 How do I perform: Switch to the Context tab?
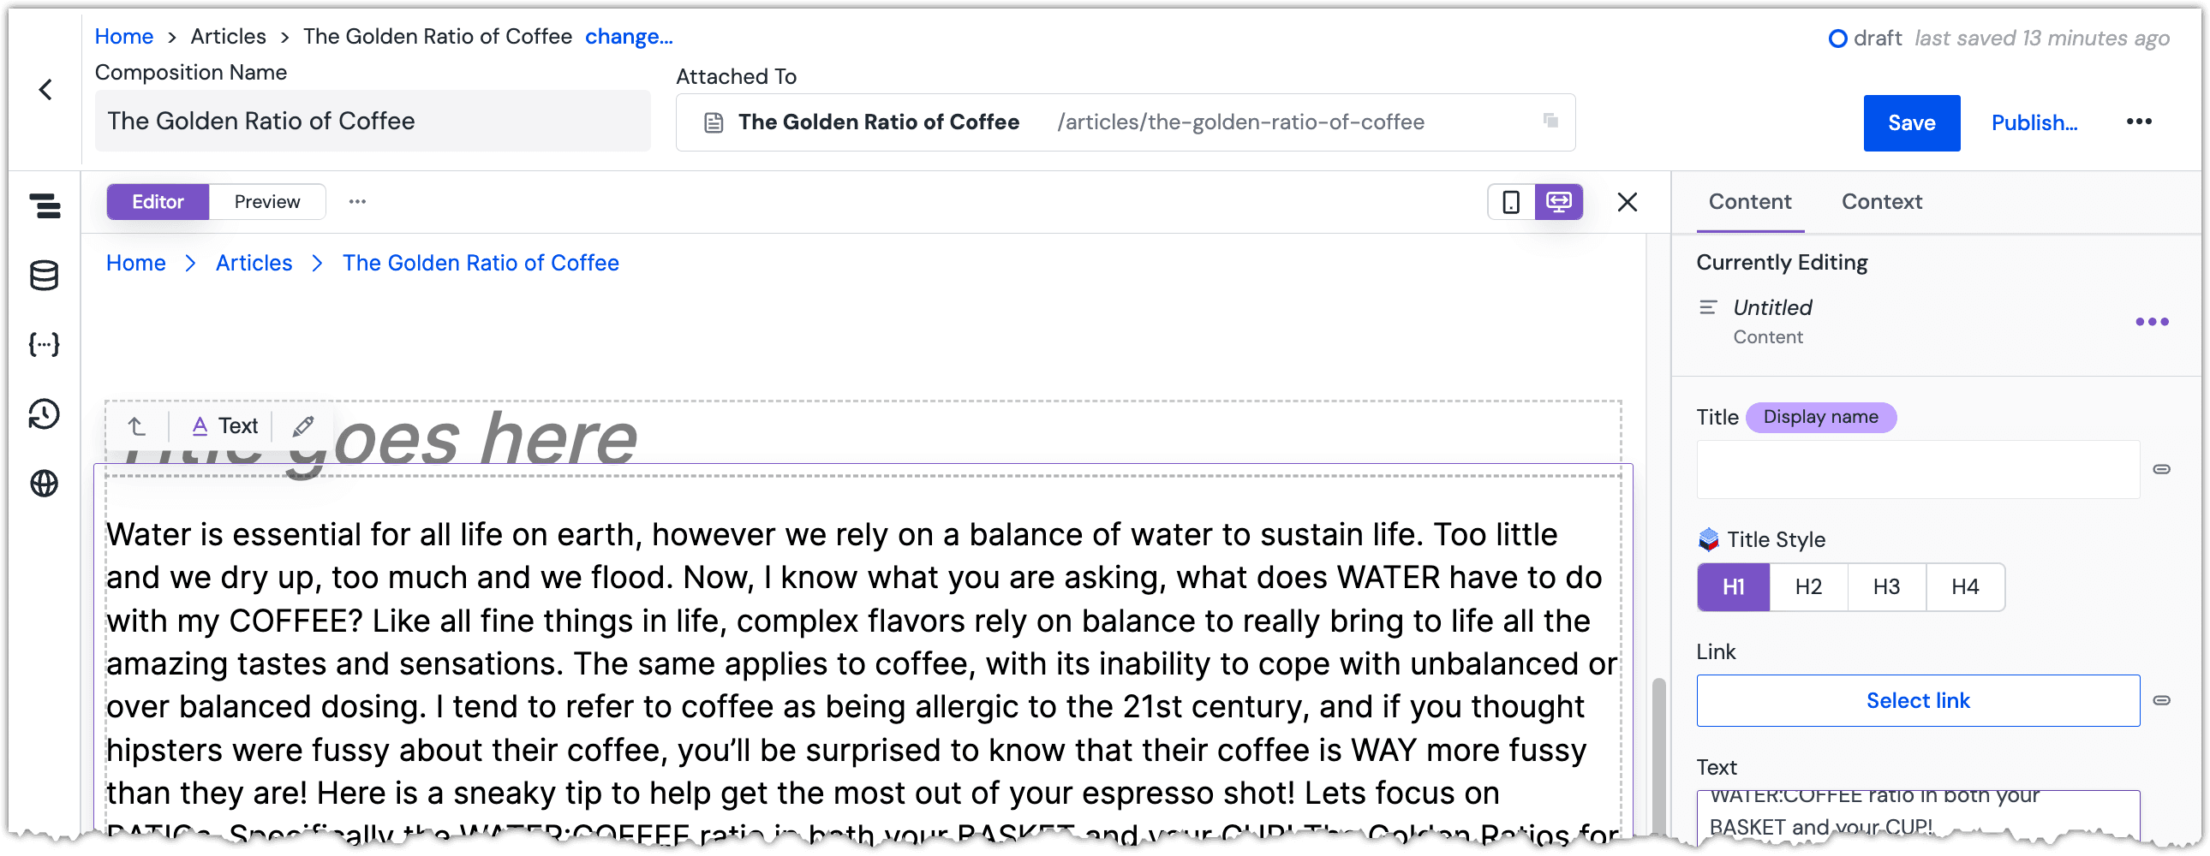1881,202
